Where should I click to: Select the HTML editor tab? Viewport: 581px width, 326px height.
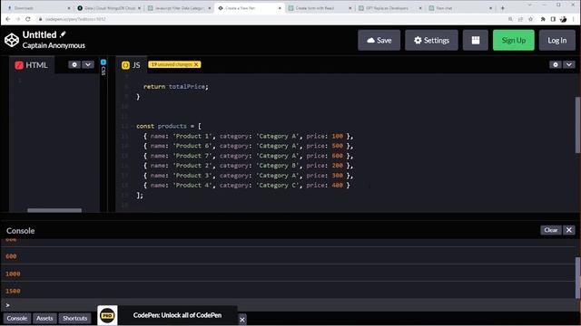click(32, 65)
